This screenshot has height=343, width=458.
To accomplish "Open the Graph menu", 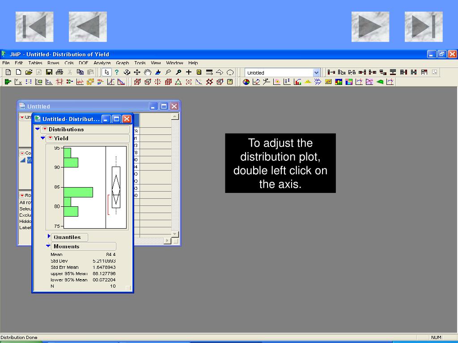I will (122, 63).
